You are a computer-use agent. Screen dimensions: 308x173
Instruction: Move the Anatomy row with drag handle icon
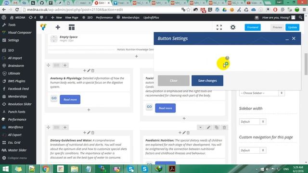(x=48, y=65)
